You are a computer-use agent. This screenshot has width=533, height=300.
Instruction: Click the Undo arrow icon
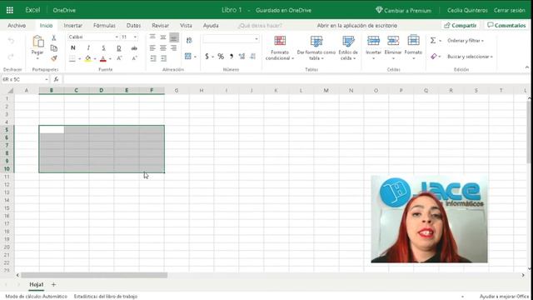pos(11,41)
